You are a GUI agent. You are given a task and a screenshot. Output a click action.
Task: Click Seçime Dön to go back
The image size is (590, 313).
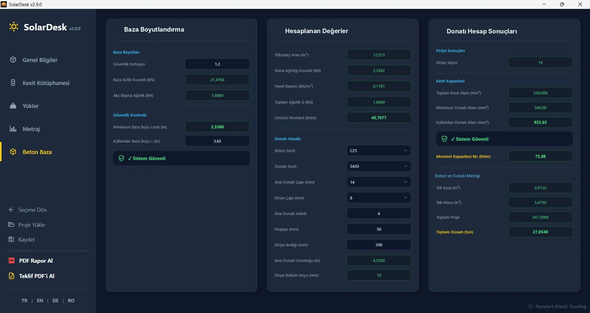tap(32, 210)
